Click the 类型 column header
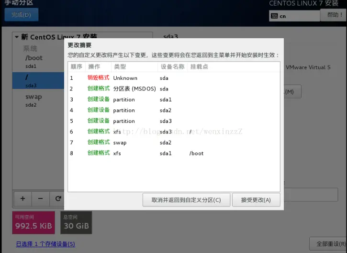 134,66
